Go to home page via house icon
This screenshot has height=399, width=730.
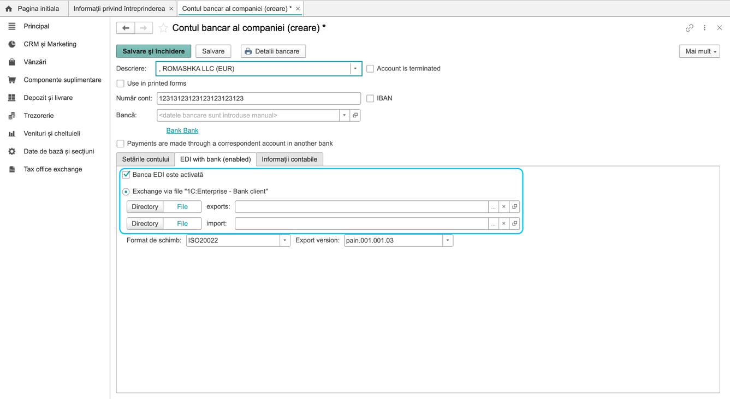coord(9,9)
